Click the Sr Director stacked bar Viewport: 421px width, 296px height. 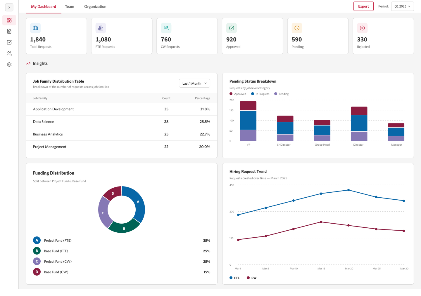[x=285, y=128]
